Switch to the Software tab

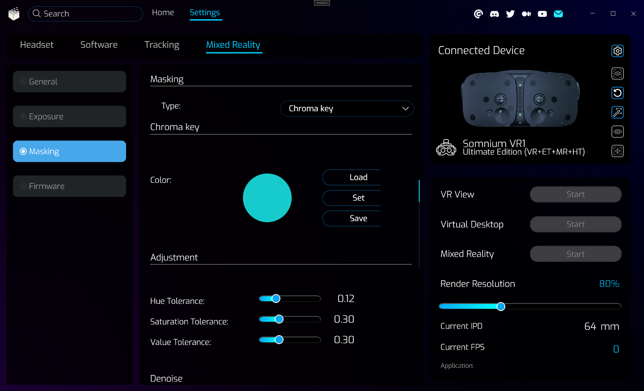[99, 45]
